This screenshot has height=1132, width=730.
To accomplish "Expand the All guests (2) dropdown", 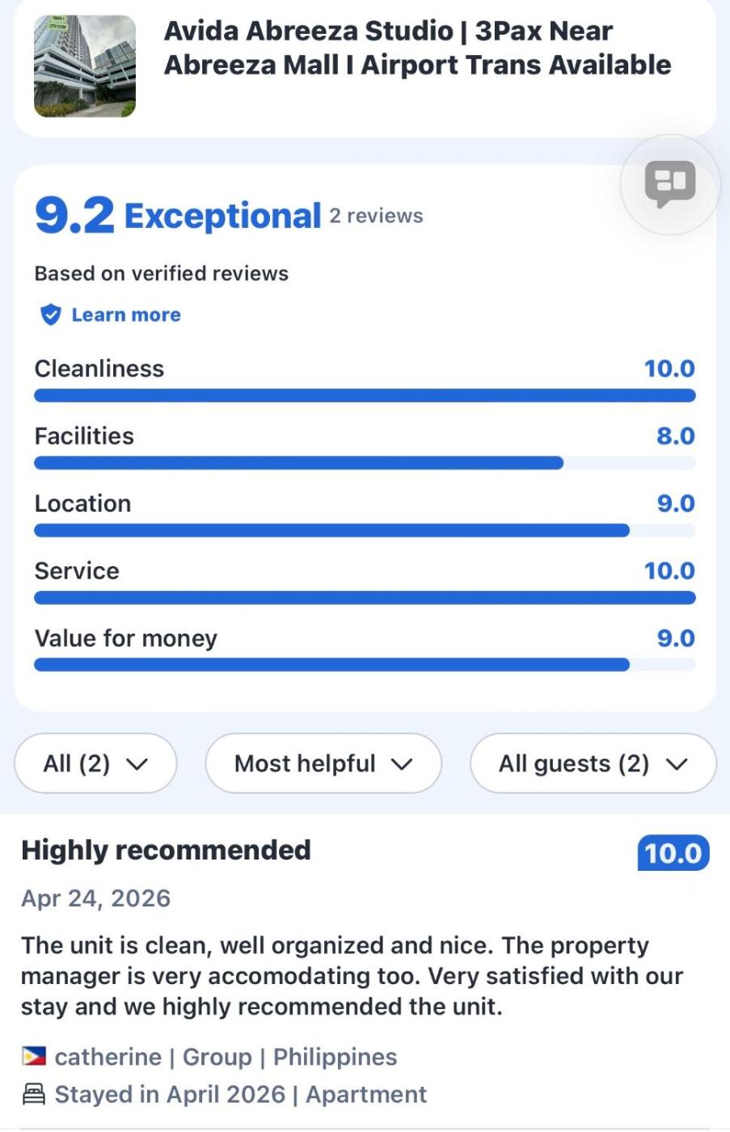I will [x=593, y=763].
